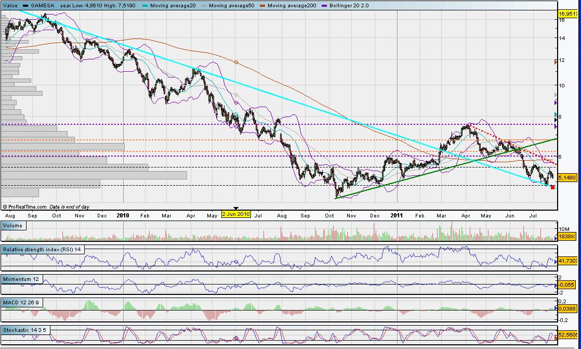The height and width of the screenshot is (349, 581).
Task: Open the Momentum 12 panel label
Action: (21, 279)
